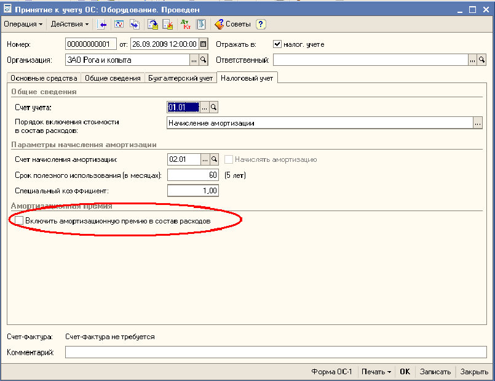
Task: Uncheck the налог. учете checkbox
Action: point(277,44)
